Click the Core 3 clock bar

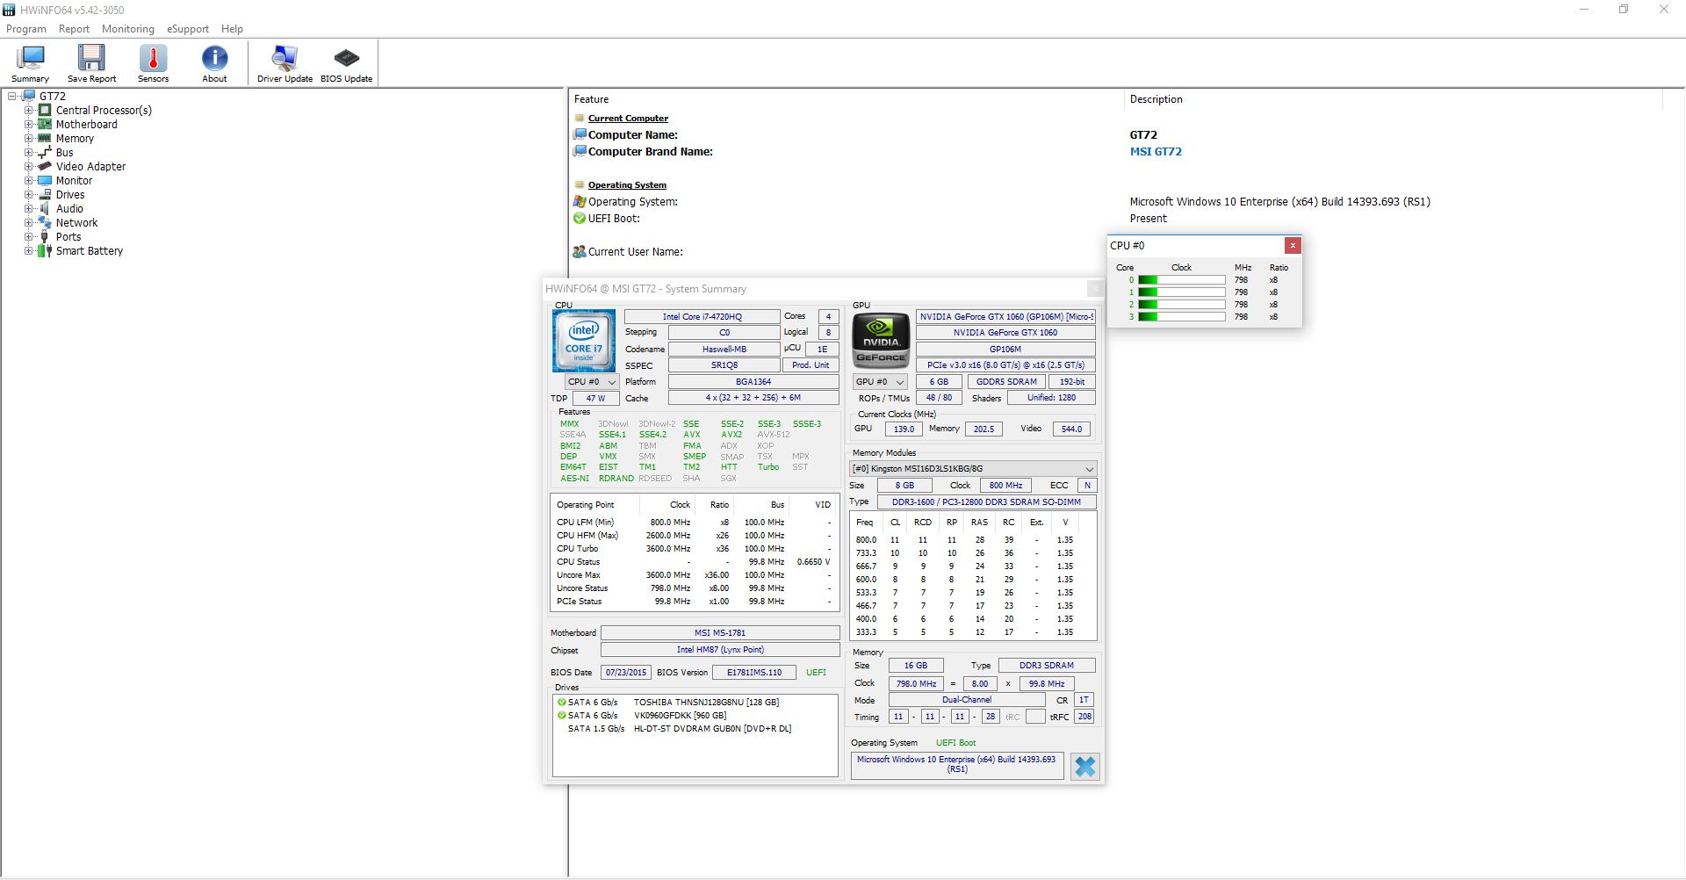(1181, 317)
